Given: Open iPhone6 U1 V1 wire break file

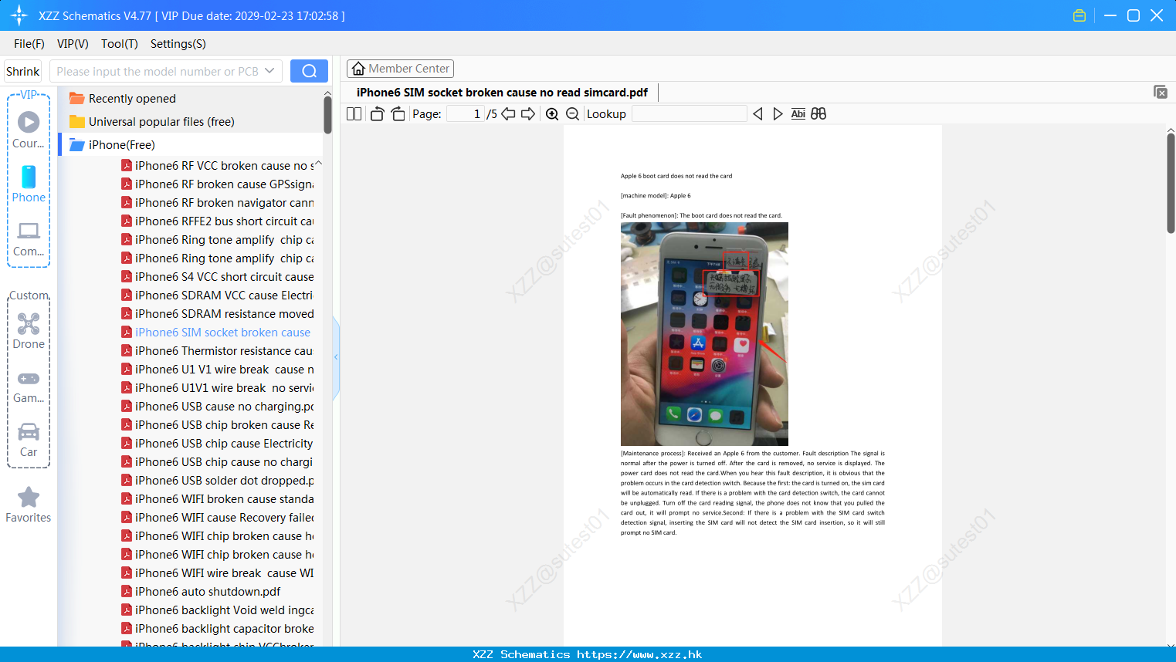Looking at the screenshot, I should (x=218, y=370).
